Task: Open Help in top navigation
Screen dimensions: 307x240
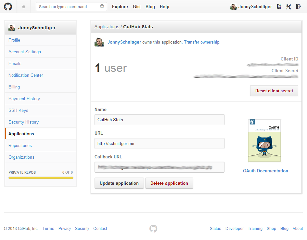Action: pyautogui.click(x=164, y=7)
